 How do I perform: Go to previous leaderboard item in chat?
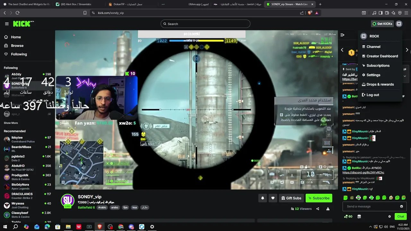[x=342, y=50]
